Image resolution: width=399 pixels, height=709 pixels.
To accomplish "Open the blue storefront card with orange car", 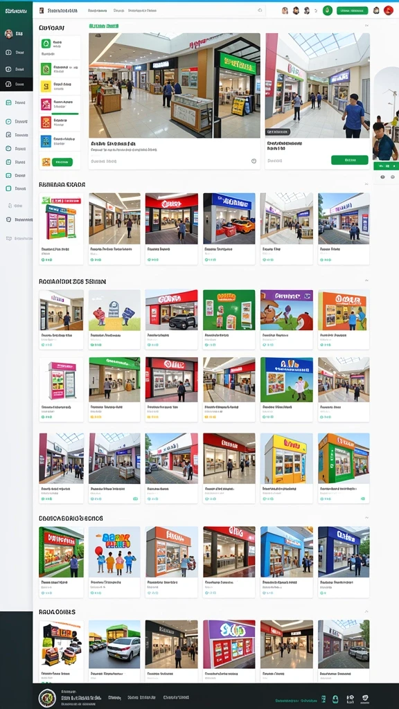I will [229, 228].
